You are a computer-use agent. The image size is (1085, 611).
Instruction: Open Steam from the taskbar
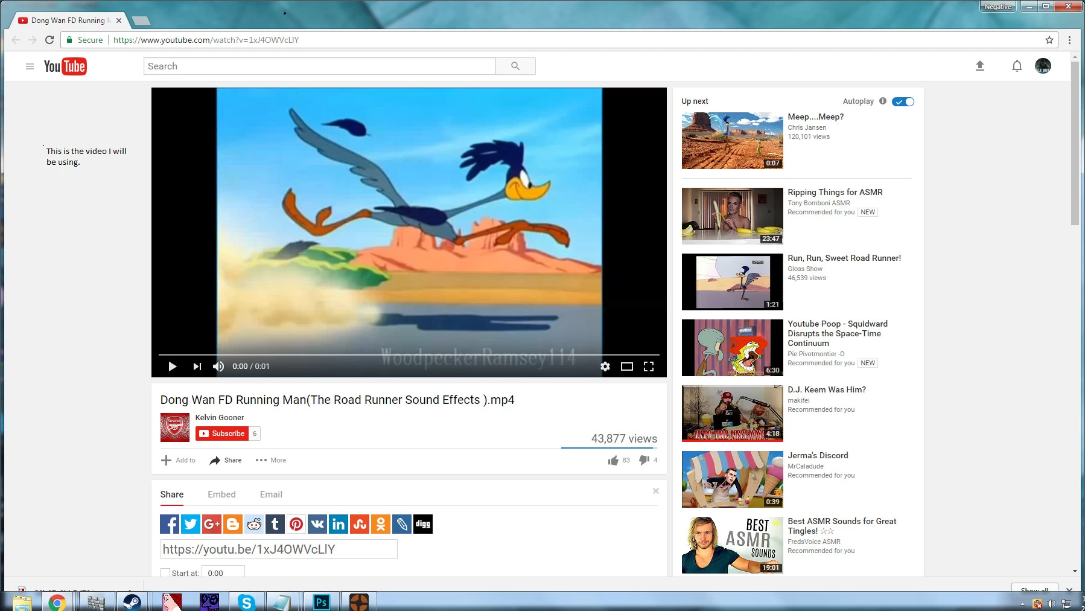132,602
